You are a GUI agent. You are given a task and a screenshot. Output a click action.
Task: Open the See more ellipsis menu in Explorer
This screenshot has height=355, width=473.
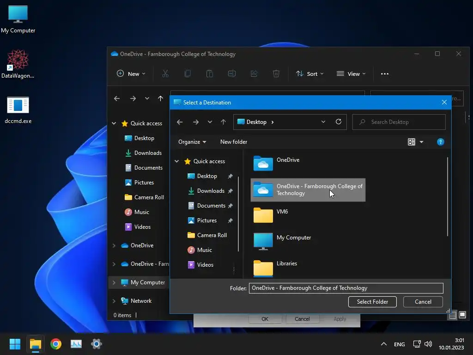coord(385,73)
